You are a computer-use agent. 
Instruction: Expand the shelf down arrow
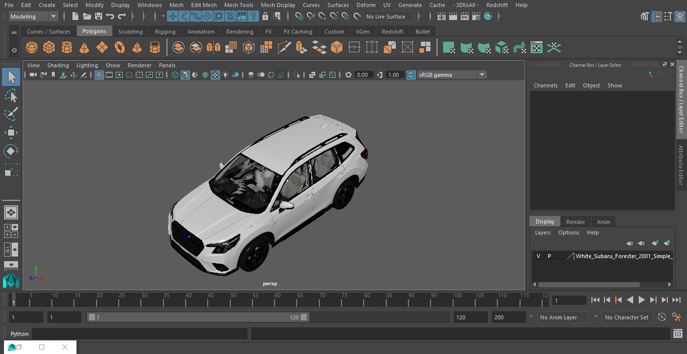tap(679, 53)
